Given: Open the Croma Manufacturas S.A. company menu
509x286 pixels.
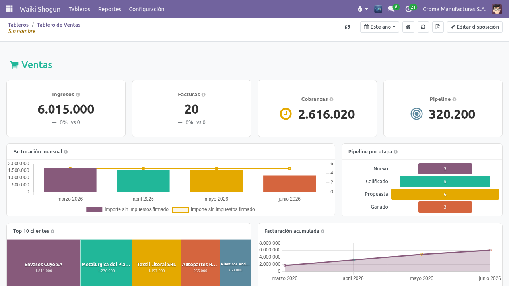Looking at the screenshot, I should pyautogui.click(x=455, y=9).
